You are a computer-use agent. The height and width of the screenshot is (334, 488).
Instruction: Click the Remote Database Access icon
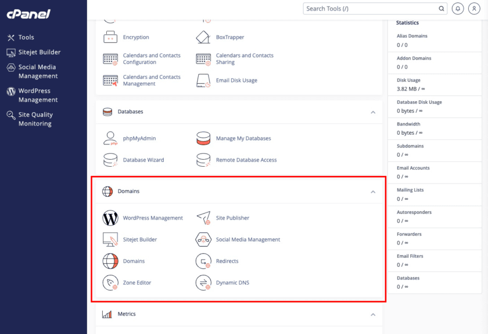[x=203, y=160]
